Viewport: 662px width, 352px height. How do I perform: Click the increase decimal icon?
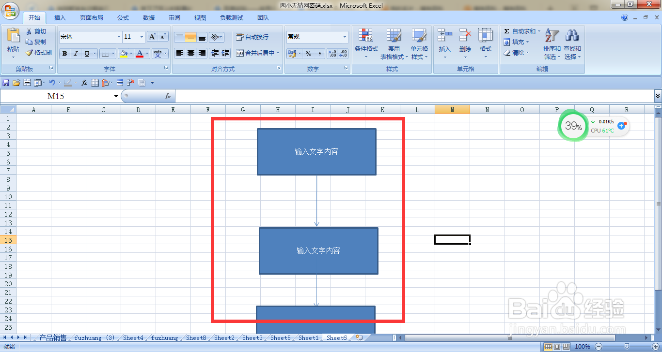coord(332,54)
